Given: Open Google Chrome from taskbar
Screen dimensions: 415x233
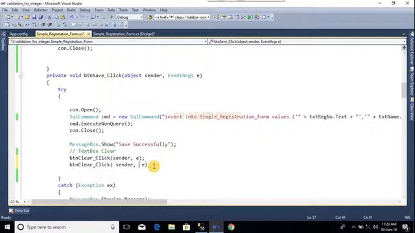Looking at the screenshot, I should pos(231,227).
